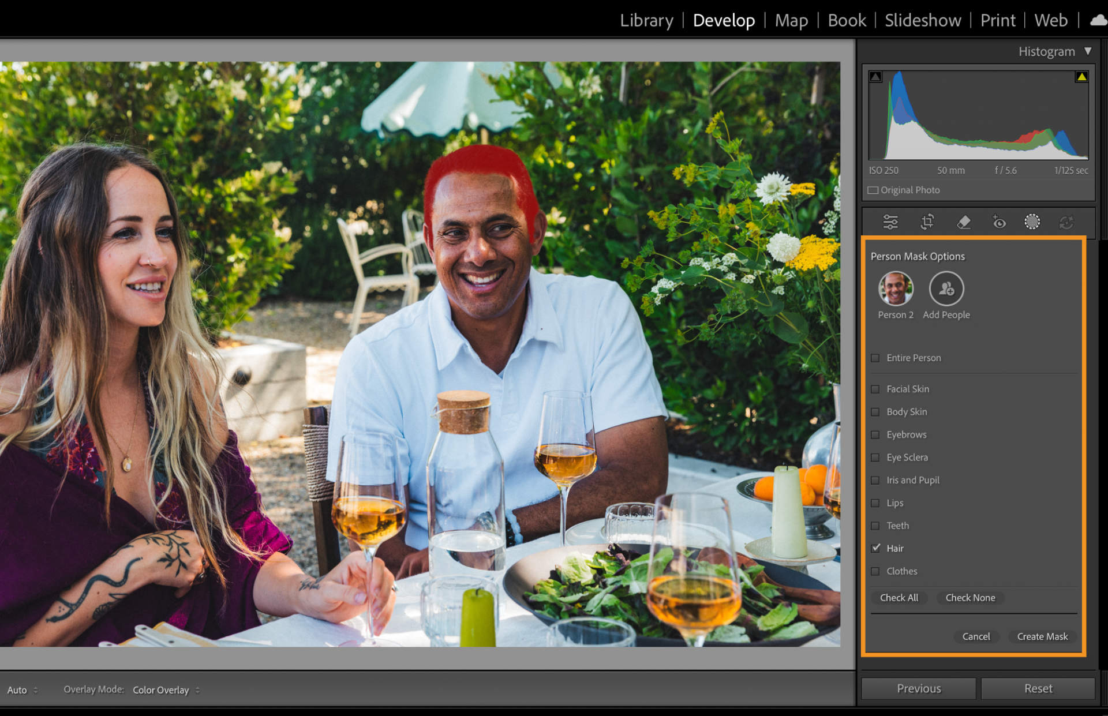This screenshot has height=716, width=1108.
Task: Open the Auto overlay dropdown
Action: pos(23,690)
